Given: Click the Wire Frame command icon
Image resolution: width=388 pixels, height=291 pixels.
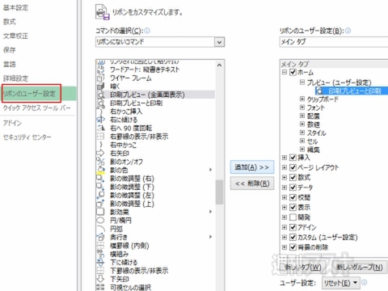Looking at the screenshot, I should (x=100, y=78).
